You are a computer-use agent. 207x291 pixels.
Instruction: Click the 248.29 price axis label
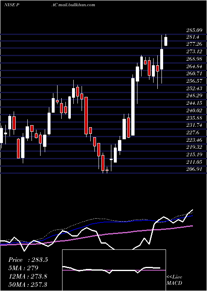pyautogui.click(x=194, y=96)
